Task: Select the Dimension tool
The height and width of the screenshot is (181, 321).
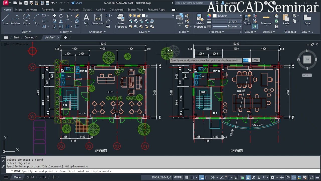Action: tap(98, 19)
